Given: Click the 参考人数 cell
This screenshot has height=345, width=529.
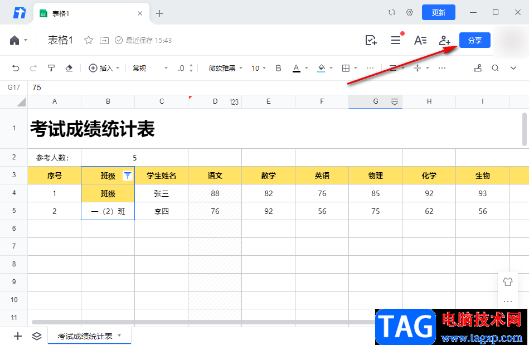Looking at the screenshot, I should point(54,158).
